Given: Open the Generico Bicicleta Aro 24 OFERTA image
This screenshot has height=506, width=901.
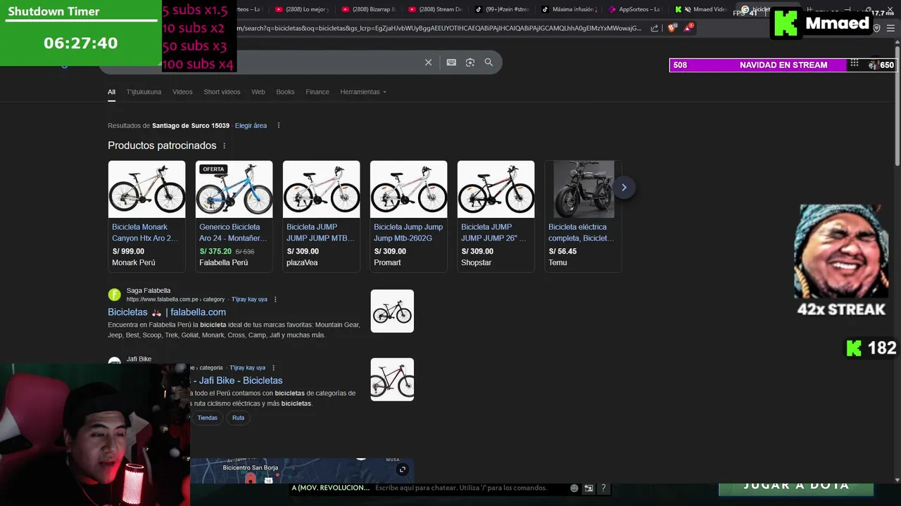Looking at the screenshot, I should coord(234,189).
